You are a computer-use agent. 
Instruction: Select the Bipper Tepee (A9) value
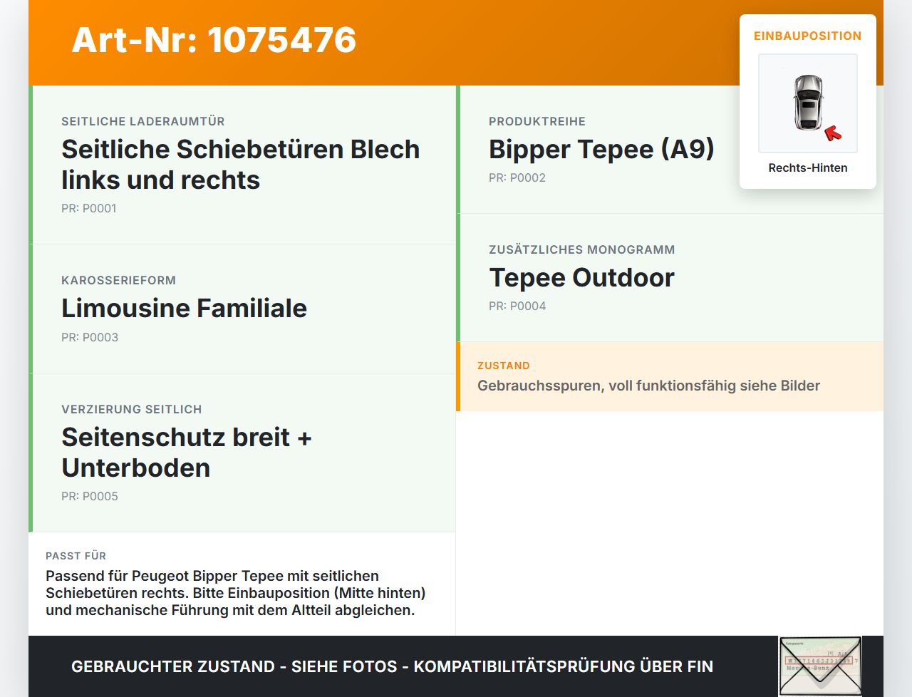(x=601, y=149)
